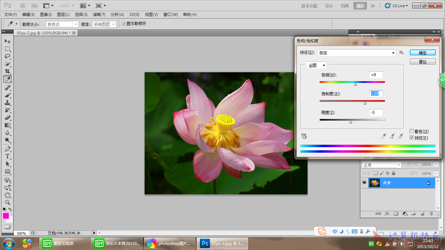Toggle lock position icon

388,174
